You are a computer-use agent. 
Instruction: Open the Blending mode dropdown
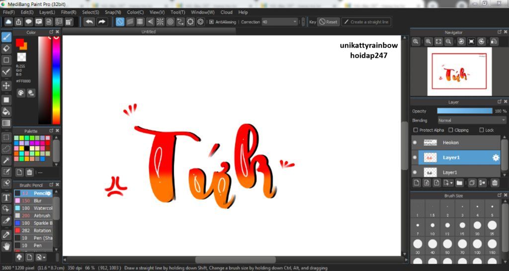click(x=472, y=120)
